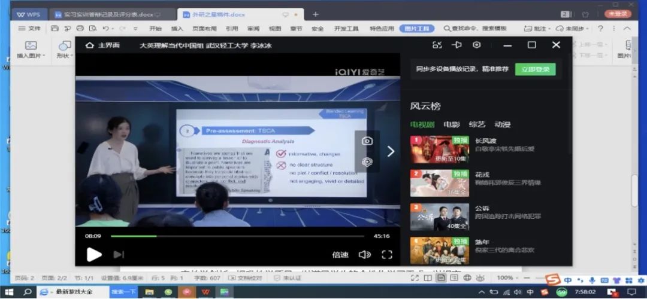Viewport: 647px width, 299px height.
Task: Enter fullscreen mode in video player
Action: pos(386,255)
